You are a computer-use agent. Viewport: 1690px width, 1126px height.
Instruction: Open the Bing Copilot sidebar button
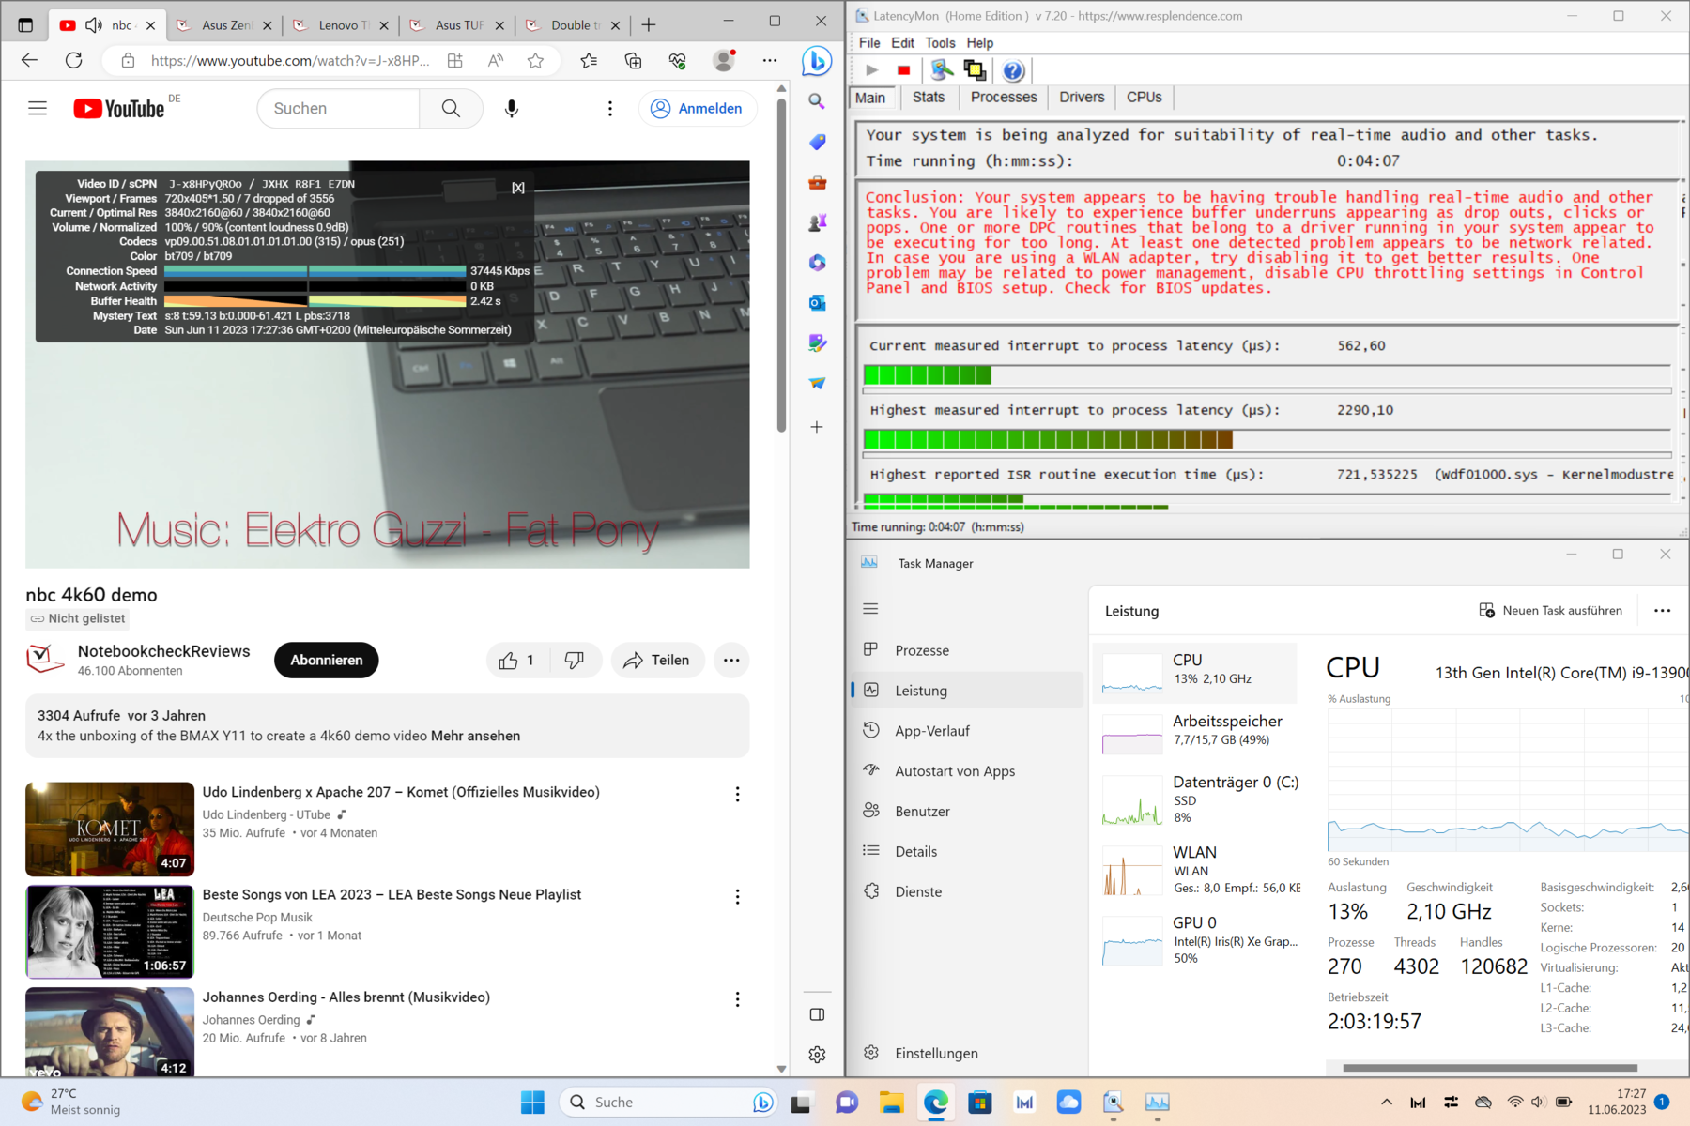click(x=817, y=61)
